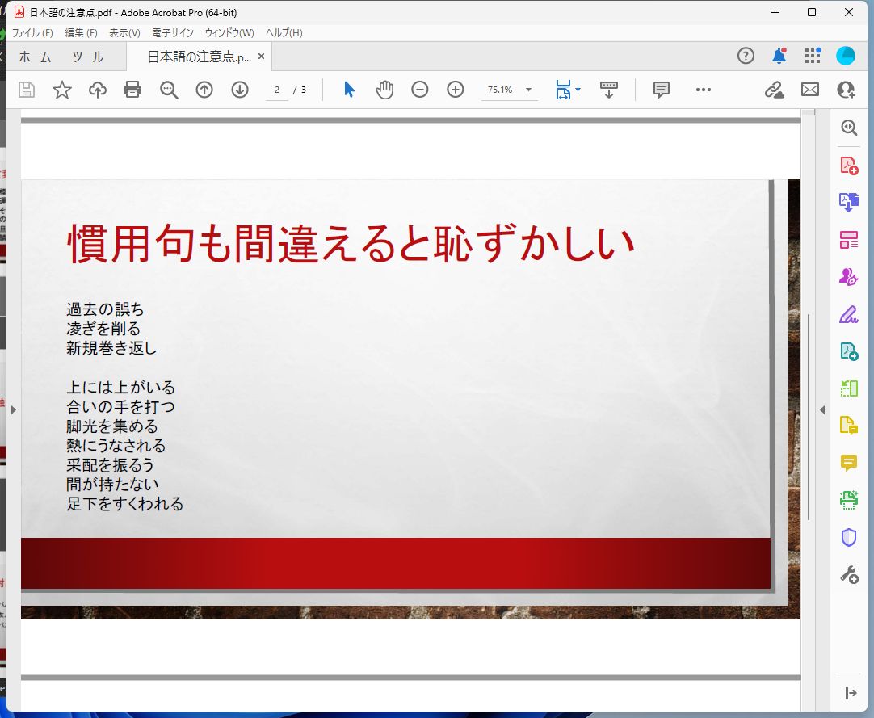Open the Scan & OCR tool
Image resolution: width=874 pixels, height=718 pixels.
point(848,500)
